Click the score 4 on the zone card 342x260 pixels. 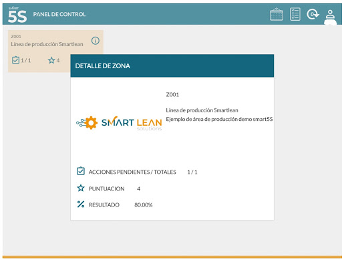(x=58, y=60)
